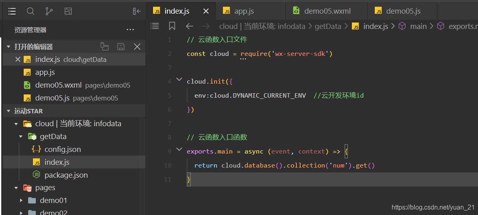Collapse the pages folder
The width and height of the screenshot is (478, 215).
point(16,188)
